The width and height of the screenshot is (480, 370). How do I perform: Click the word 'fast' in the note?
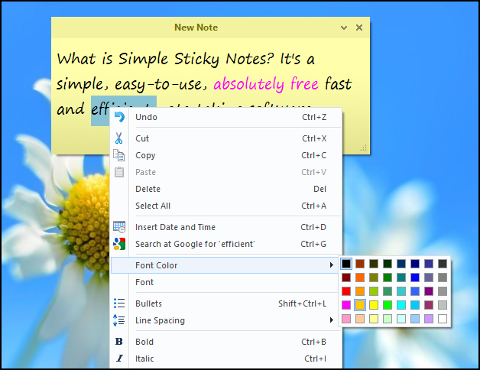(x=338, y=83)
